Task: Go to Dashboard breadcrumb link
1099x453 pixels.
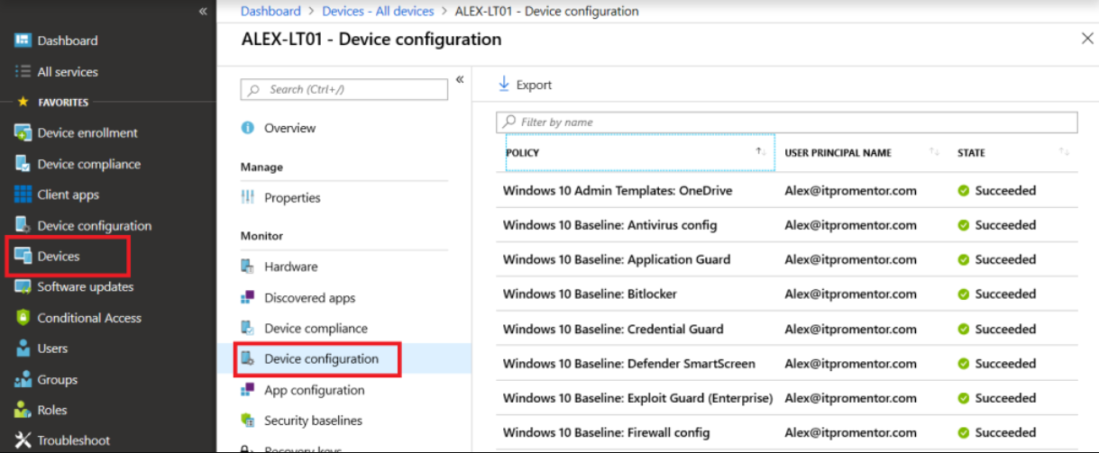Action: [x=270, y=11]
